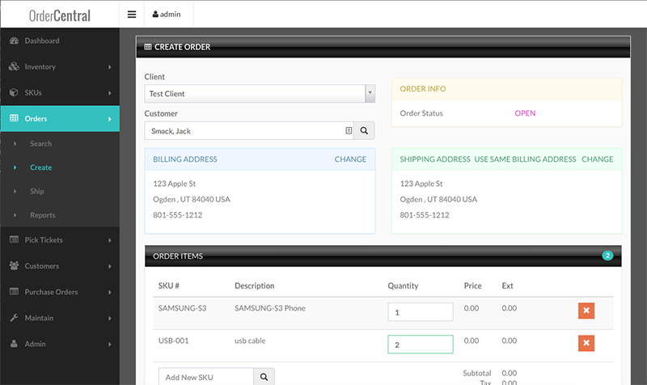647x385 pixels.
Task: Open the Customers menu item
Action: tap(60, 266)
